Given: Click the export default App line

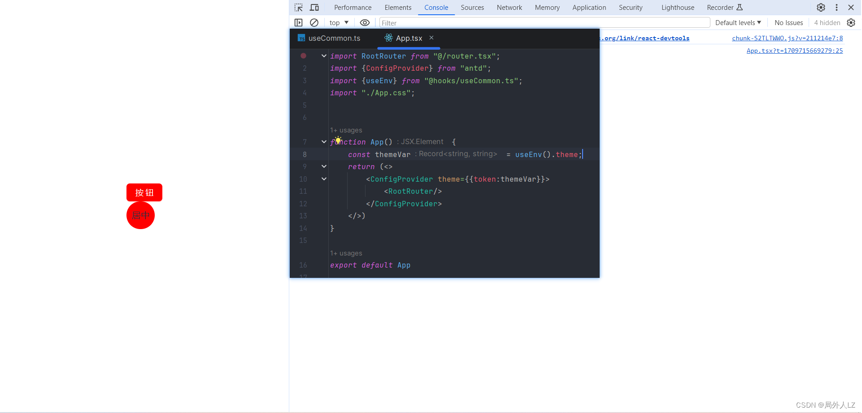Looking at the screenshot, I should (370, 265).
